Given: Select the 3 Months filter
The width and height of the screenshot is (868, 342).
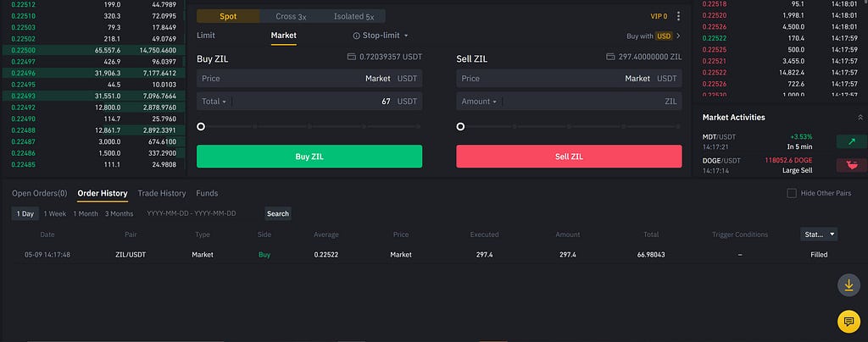Looking at the screenshot, I should [119, 214].
